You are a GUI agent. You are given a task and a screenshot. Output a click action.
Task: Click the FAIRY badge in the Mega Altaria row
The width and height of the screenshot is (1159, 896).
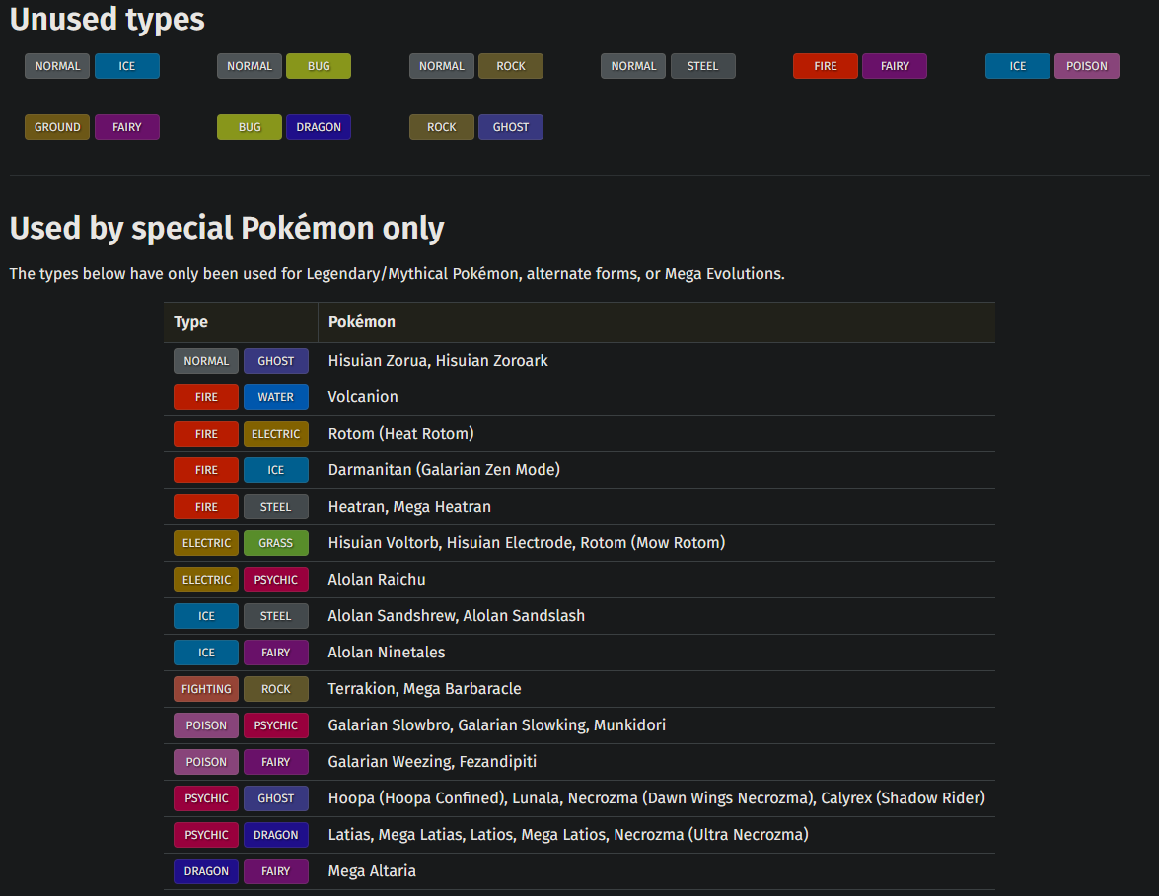(x=276, y=871)
